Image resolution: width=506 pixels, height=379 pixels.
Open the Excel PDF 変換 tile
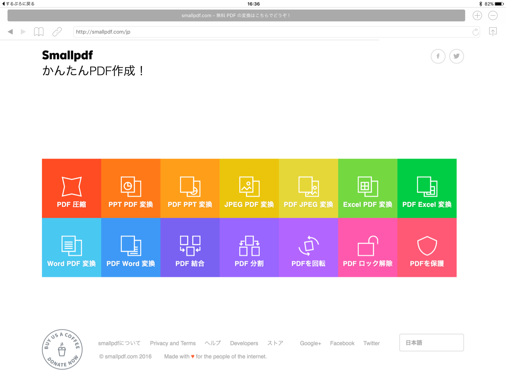(368, 188)
